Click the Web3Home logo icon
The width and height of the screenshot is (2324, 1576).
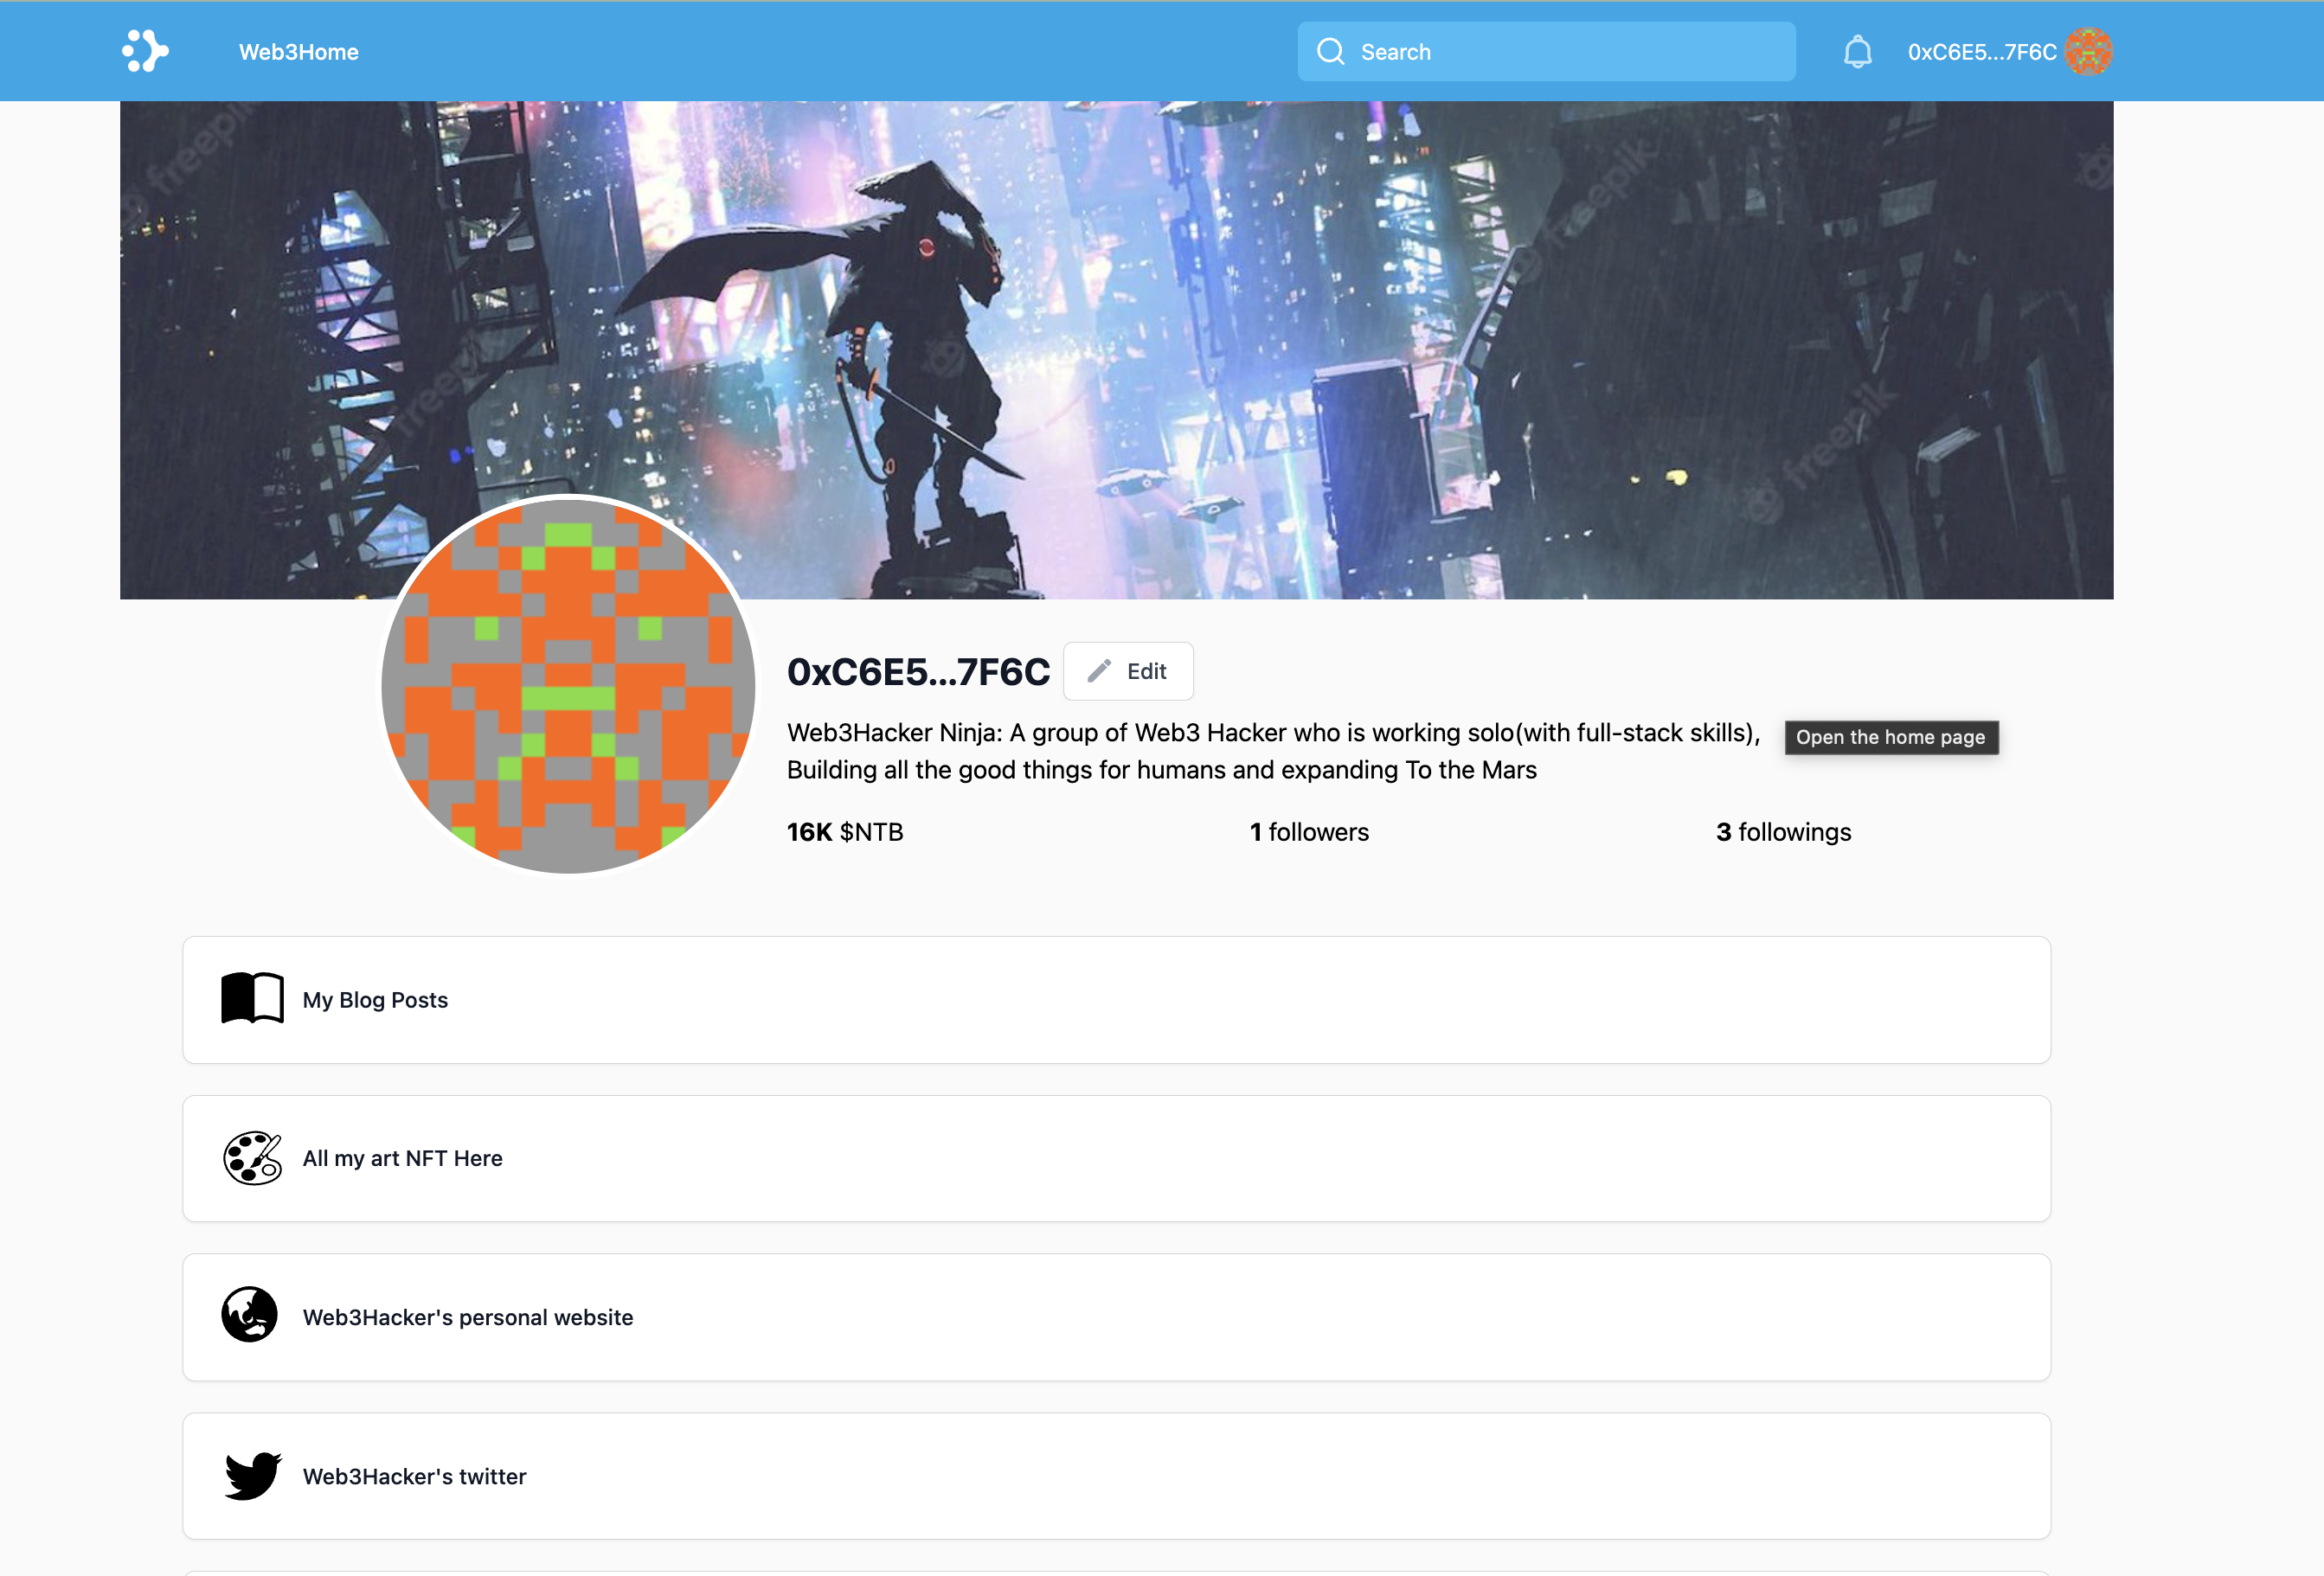[x=145, y=51]
